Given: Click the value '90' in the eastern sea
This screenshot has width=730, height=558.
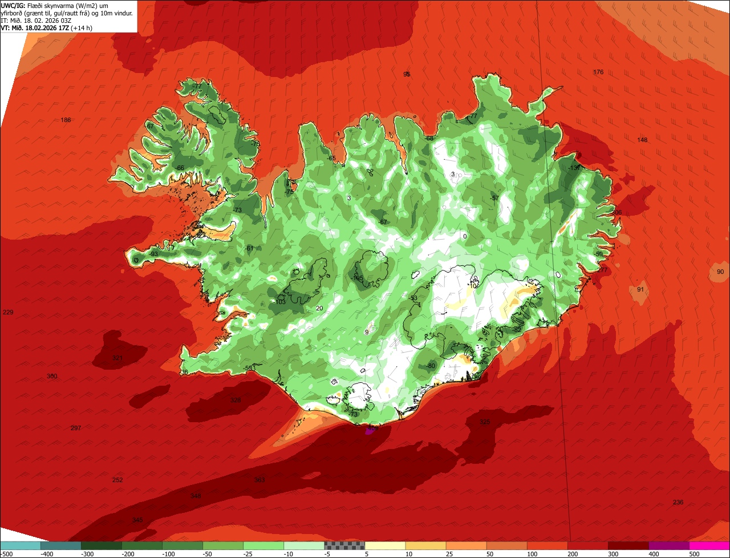Looking at the screenshot, I should click(x=720, y=272).
